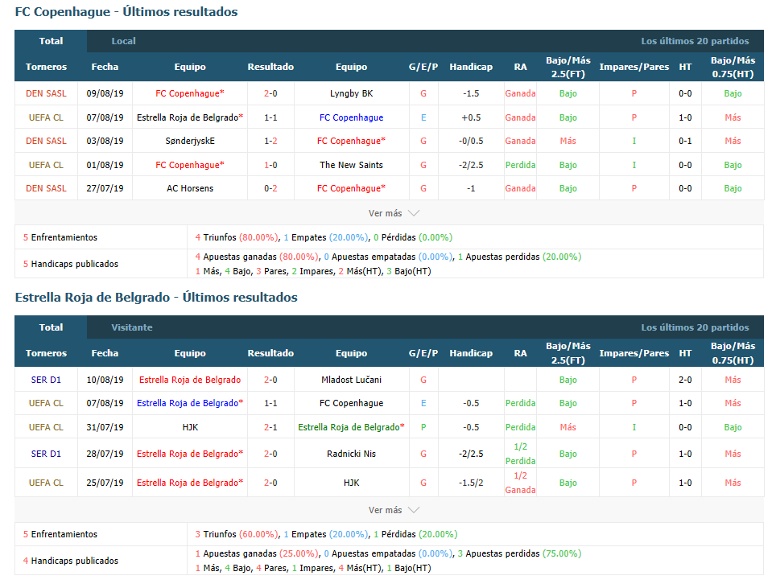772x584 pixels.
Task: Click '5 Handicaps publicados' label
Action: pos(70,264)
